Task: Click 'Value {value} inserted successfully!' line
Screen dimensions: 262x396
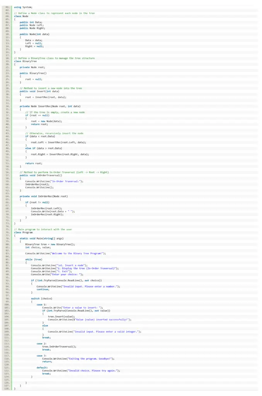Action: [90, 319]
